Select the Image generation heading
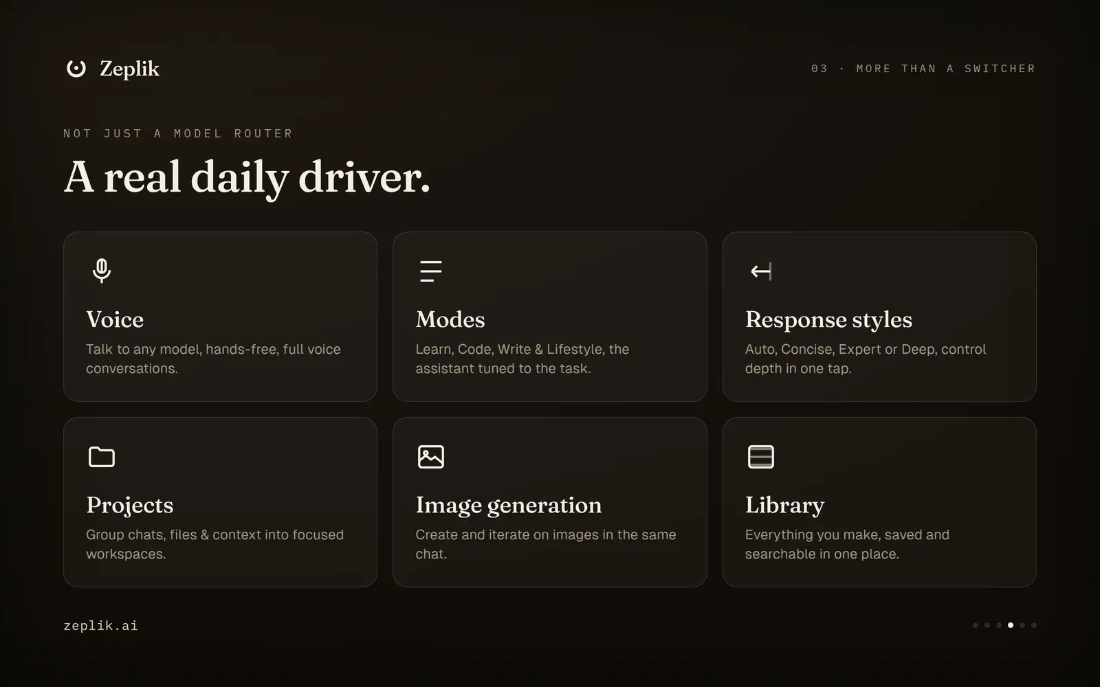 [509, 506]
